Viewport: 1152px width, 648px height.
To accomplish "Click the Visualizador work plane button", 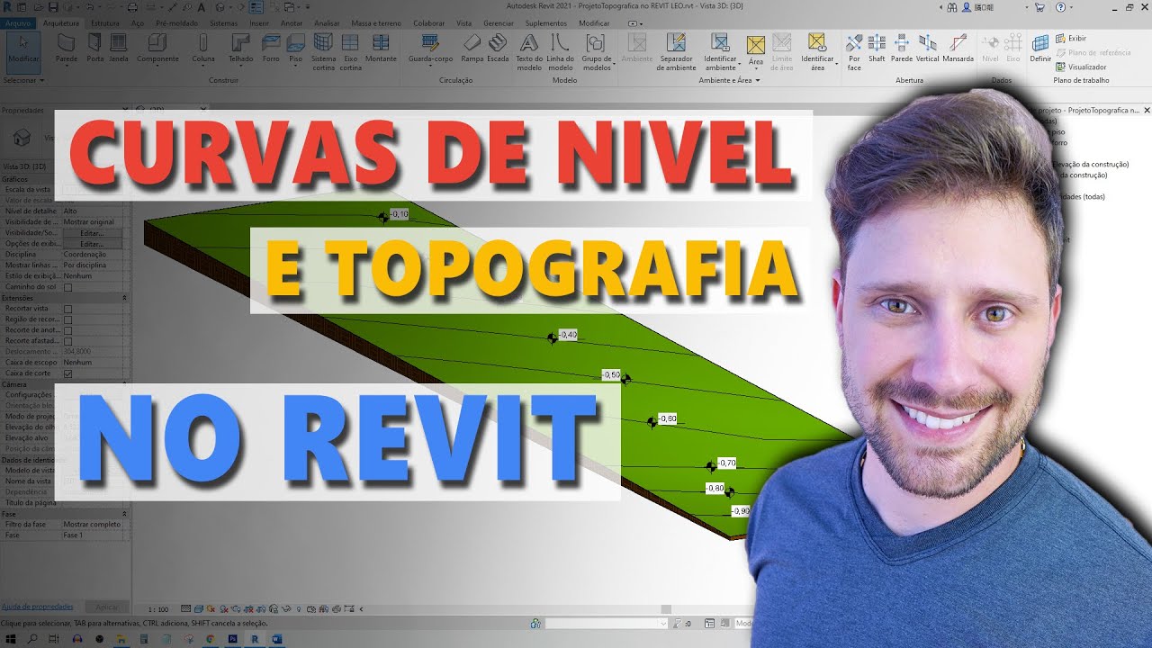I will coord(1082,67).
